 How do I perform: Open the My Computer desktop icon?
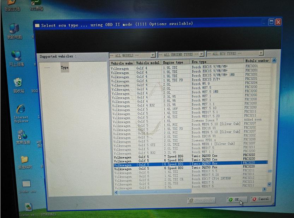click(x=14, y=29)
